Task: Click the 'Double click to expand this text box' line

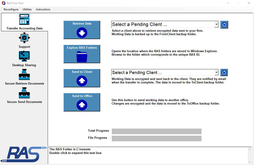Action: (75, 153)
